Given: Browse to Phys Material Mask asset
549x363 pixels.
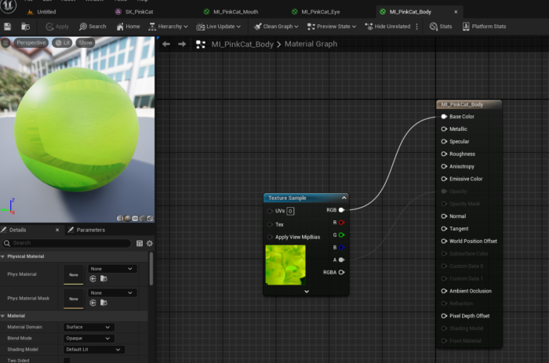Looking at the screenshot, I should (104, 303).
